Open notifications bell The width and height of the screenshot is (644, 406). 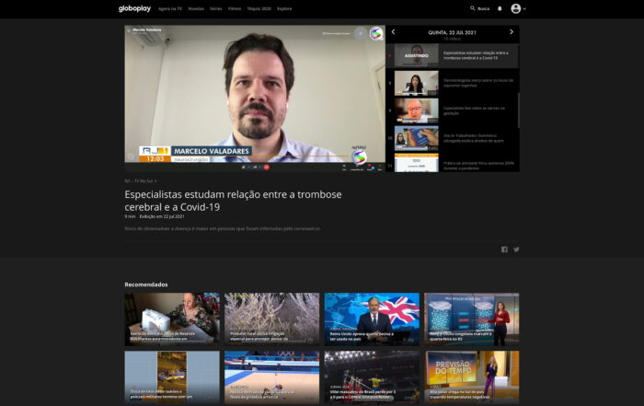500,8
